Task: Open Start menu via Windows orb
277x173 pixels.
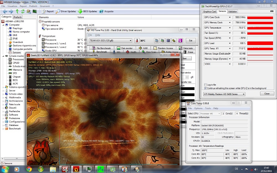Action: [5, 169]
